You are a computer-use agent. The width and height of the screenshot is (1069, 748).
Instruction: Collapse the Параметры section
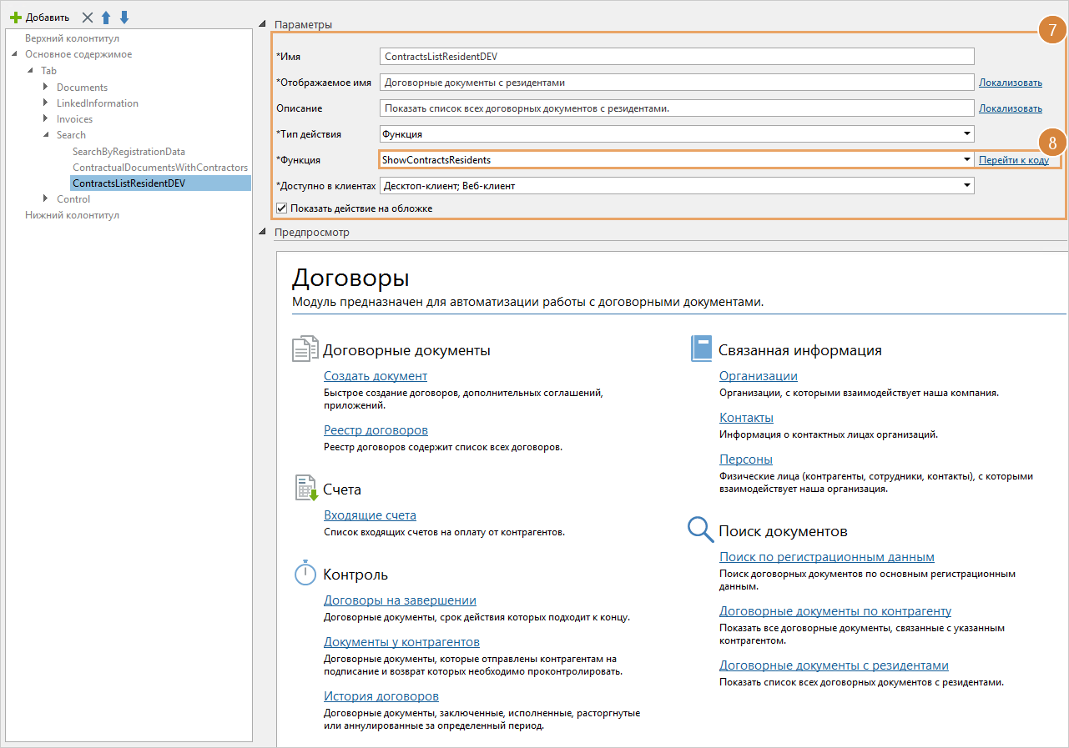pos(263,24)
